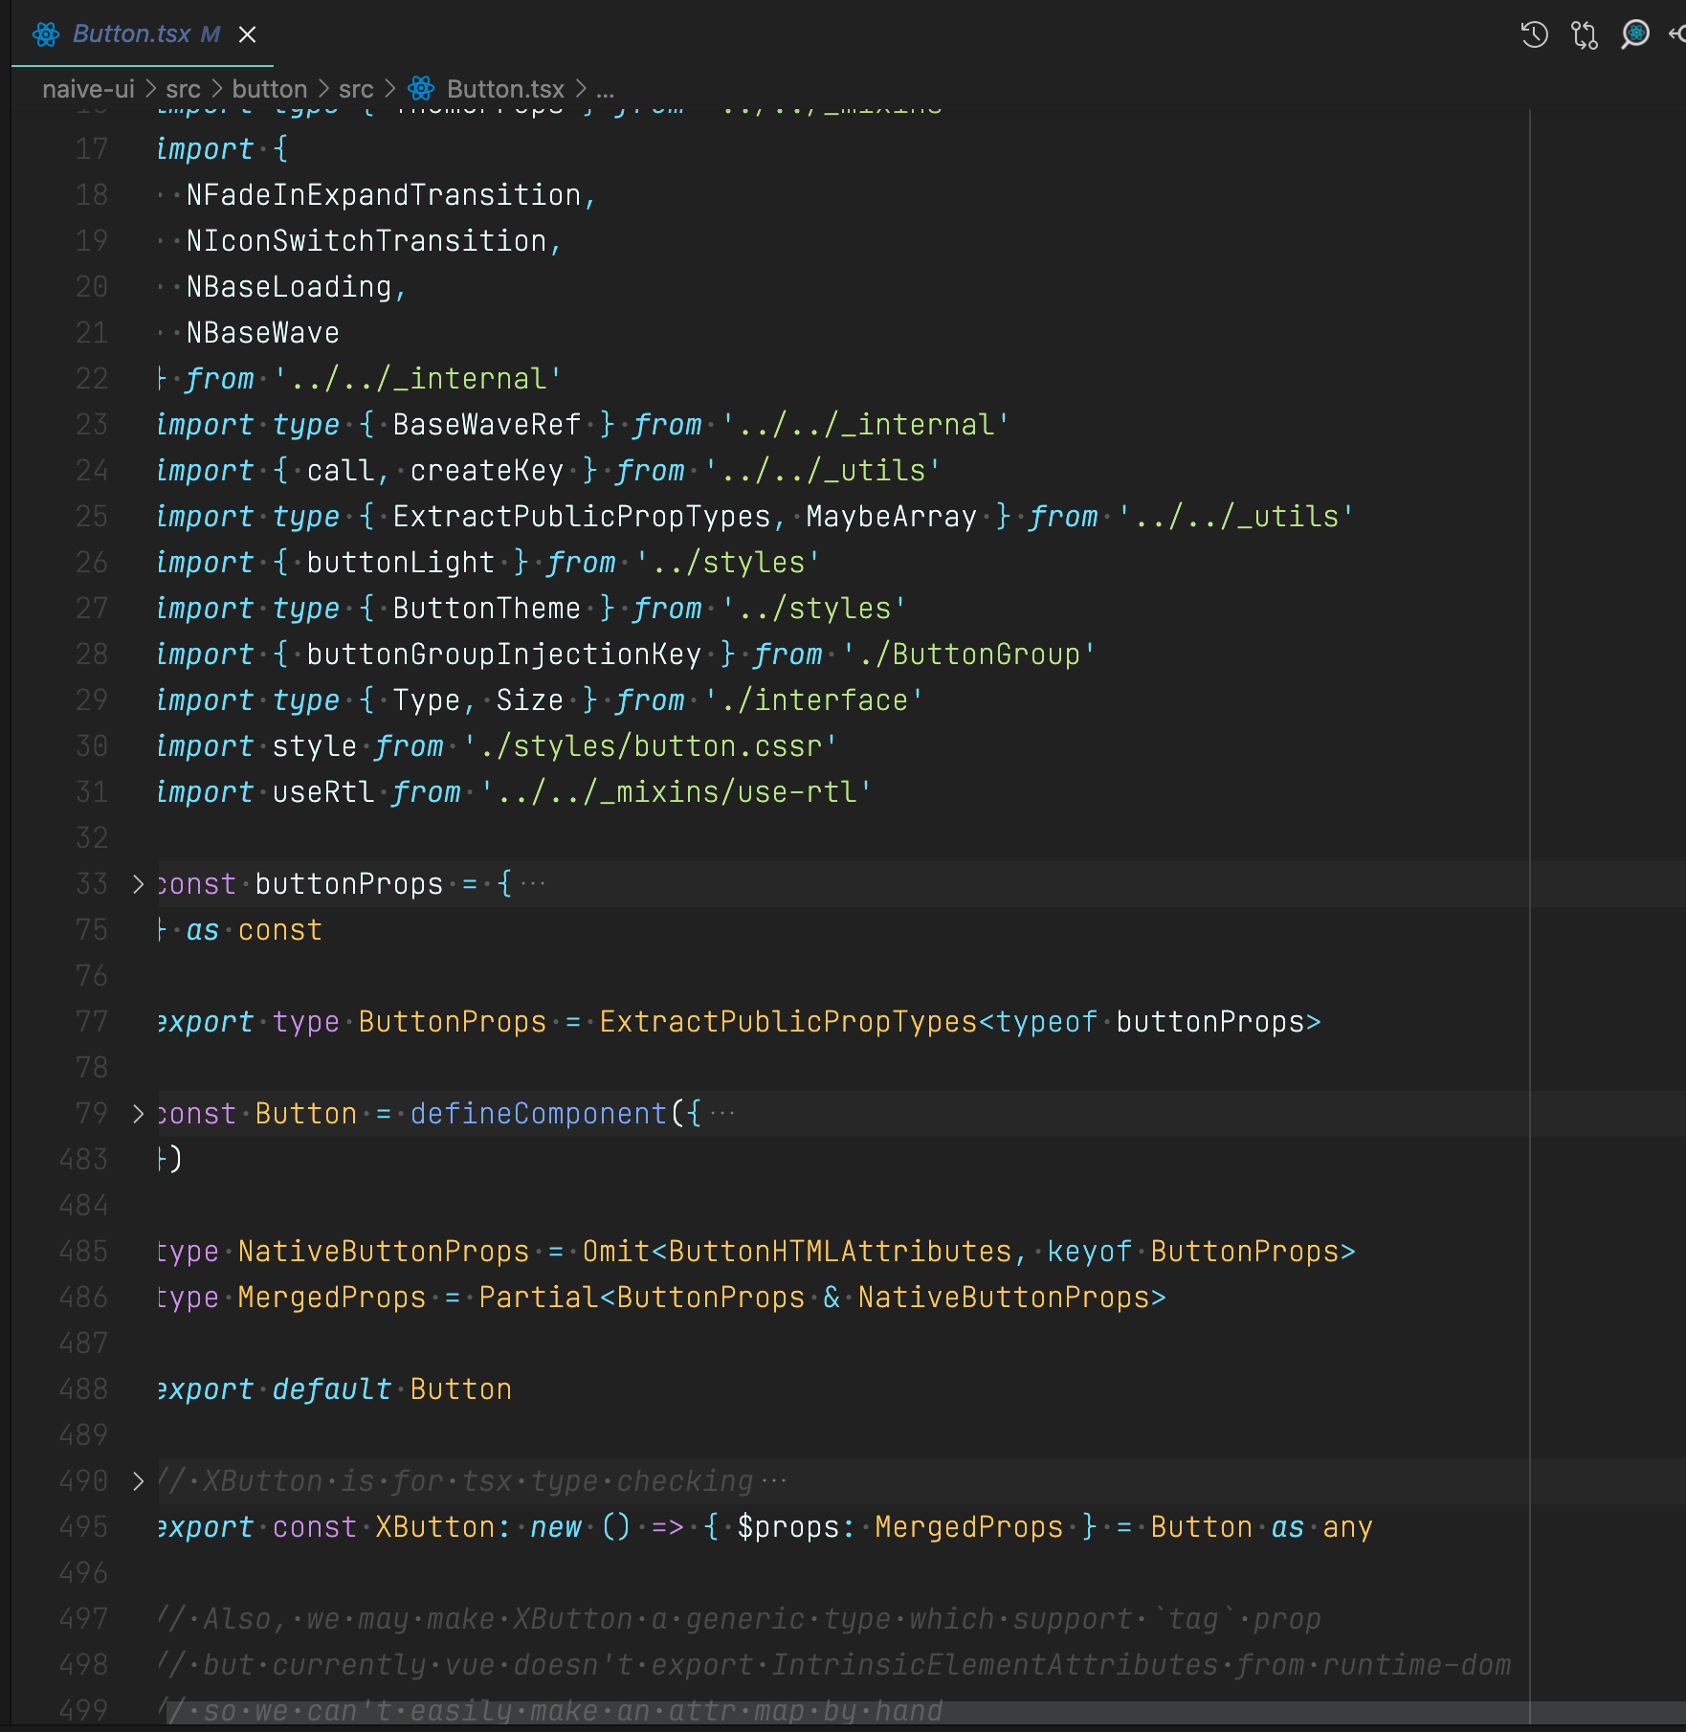Click the git compare changes icon

[1585, 35]
